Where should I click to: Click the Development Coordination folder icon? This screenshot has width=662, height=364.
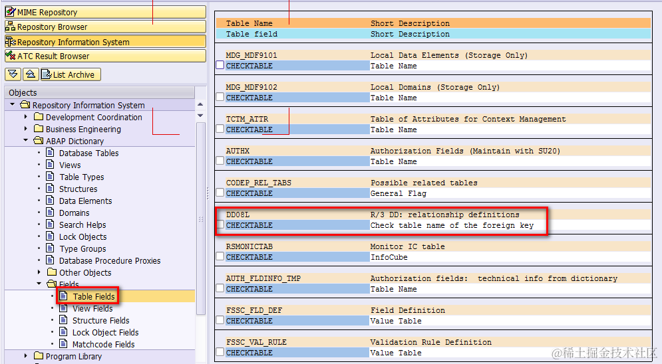point(39,116)
